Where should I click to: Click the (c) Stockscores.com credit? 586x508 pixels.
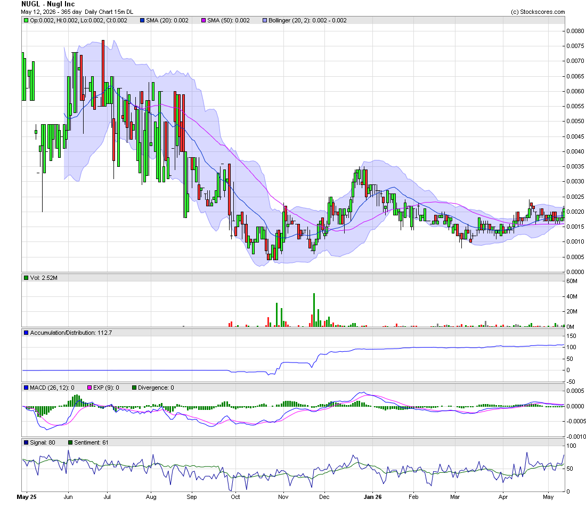538,12
